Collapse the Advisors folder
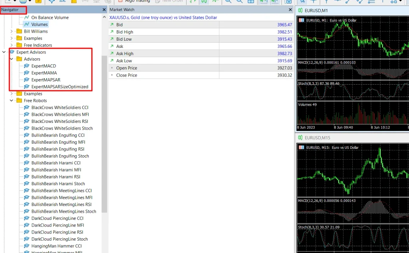The width and height of the screenshot is (409, 253). (x=12, y=59)
